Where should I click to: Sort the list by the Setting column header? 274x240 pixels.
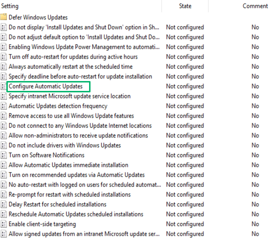tap(10, 6)
